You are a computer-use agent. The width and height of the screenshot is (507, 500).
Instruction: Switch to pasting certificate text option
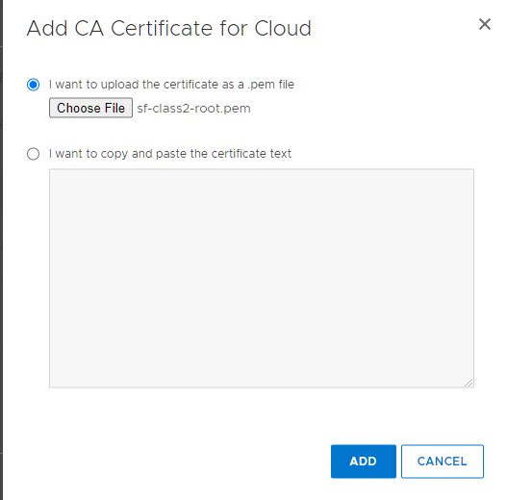click(34, 154)
